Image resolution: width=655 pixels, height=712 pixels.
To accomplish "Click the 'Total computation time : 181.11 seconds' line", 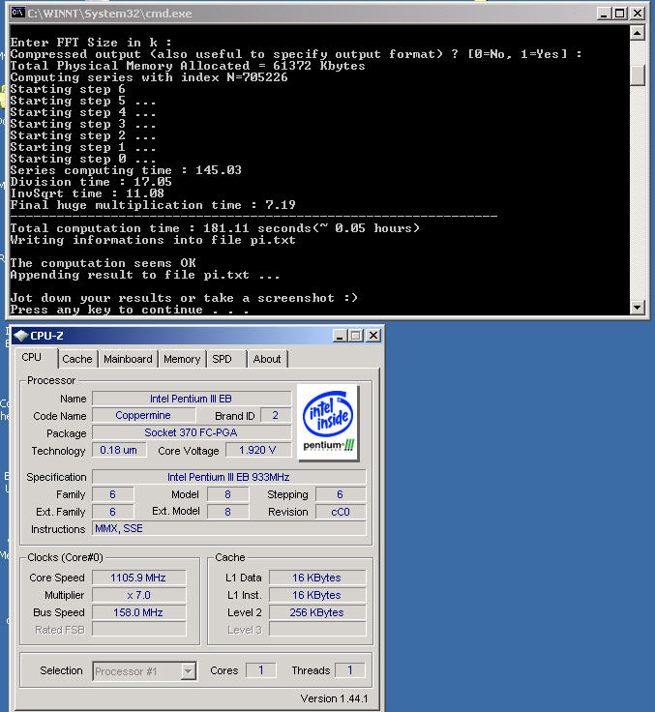I will [x=215, y=228].
